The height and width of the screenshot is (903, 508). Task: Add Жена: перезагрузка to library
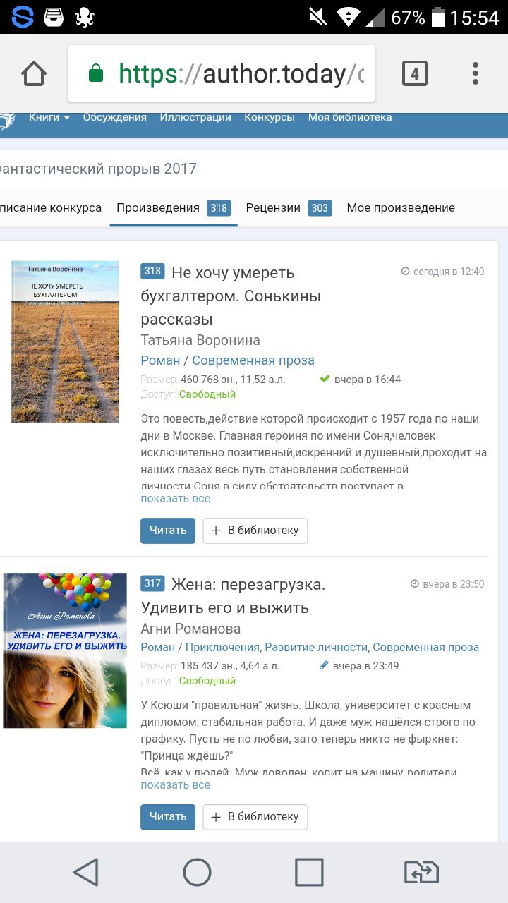pos(255,817)
